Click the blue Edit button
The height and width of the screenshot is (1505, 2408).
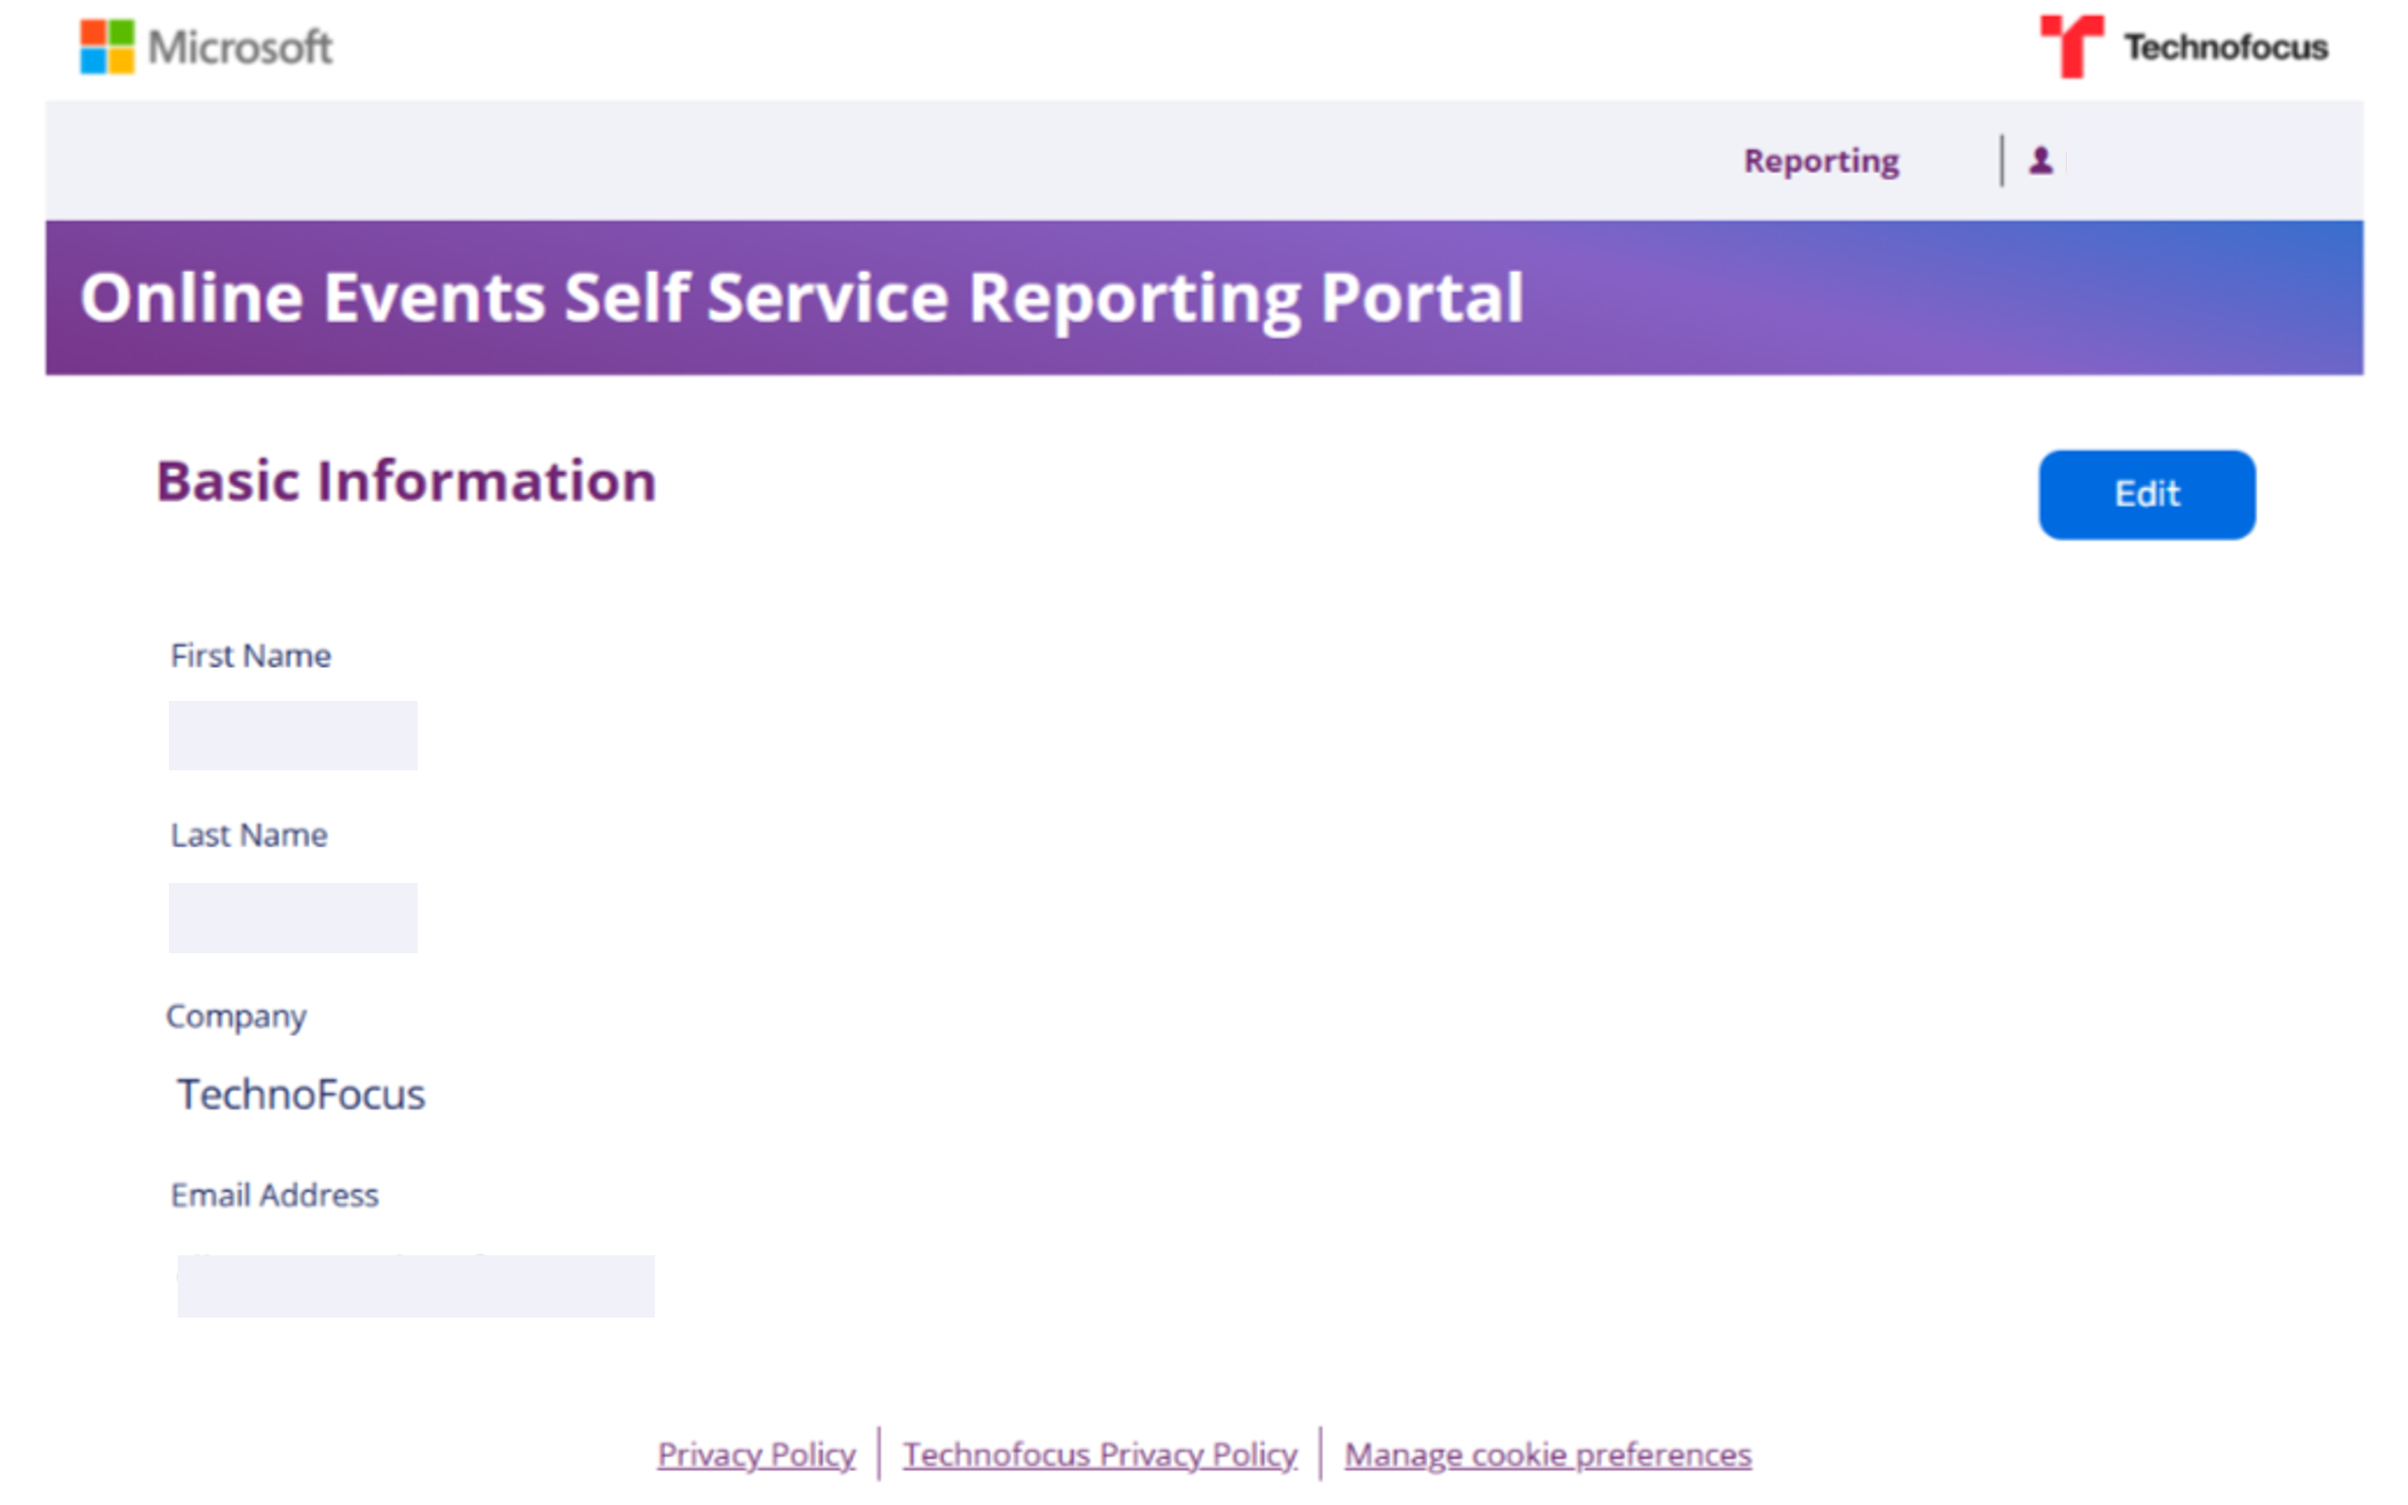[x=2146, y=495]
